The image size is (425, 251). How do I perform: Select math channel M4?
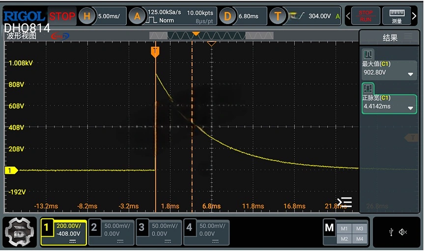[x=359, y=239]
